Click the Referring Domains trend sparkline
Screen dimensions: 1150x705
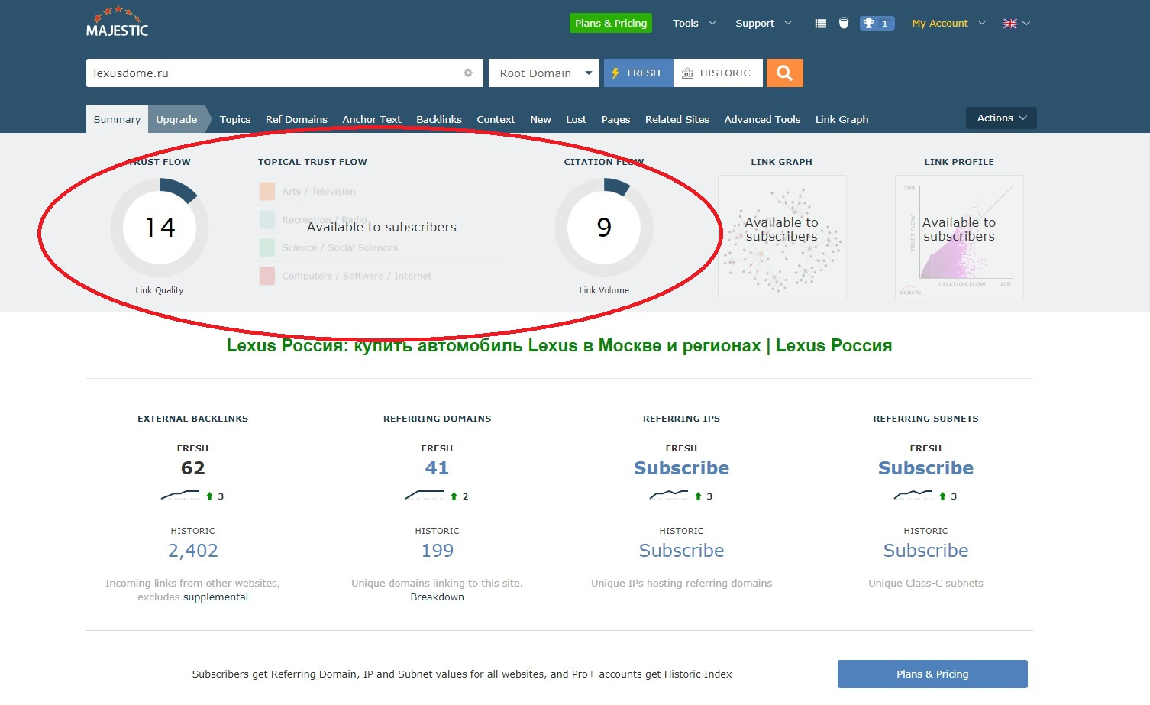point(425,496)
